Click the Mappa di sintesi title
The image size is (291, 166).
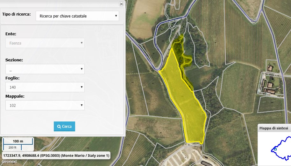274,128
